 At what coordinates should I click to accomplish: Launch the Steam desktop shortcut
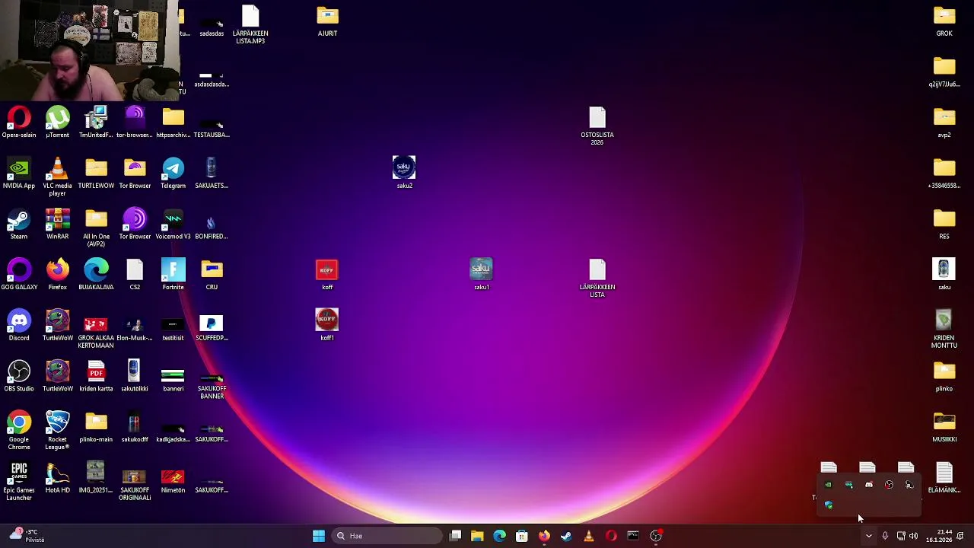19,225
